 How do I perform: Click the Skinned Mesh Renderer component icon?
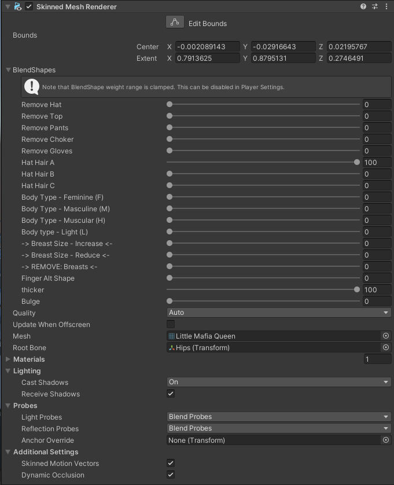point(18,7)
